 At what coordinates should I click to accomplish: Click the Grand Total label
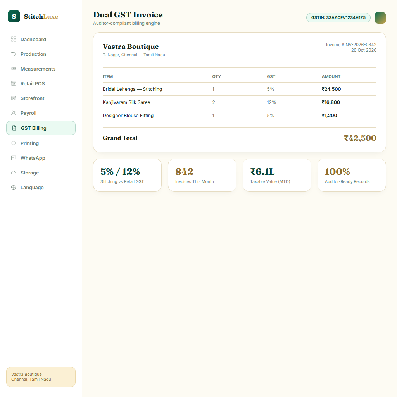(120, 138)
